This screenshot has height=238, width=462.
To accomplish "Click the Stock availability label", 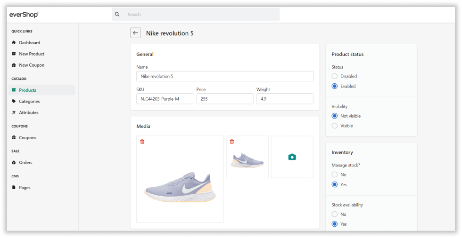I will [347, 205].
